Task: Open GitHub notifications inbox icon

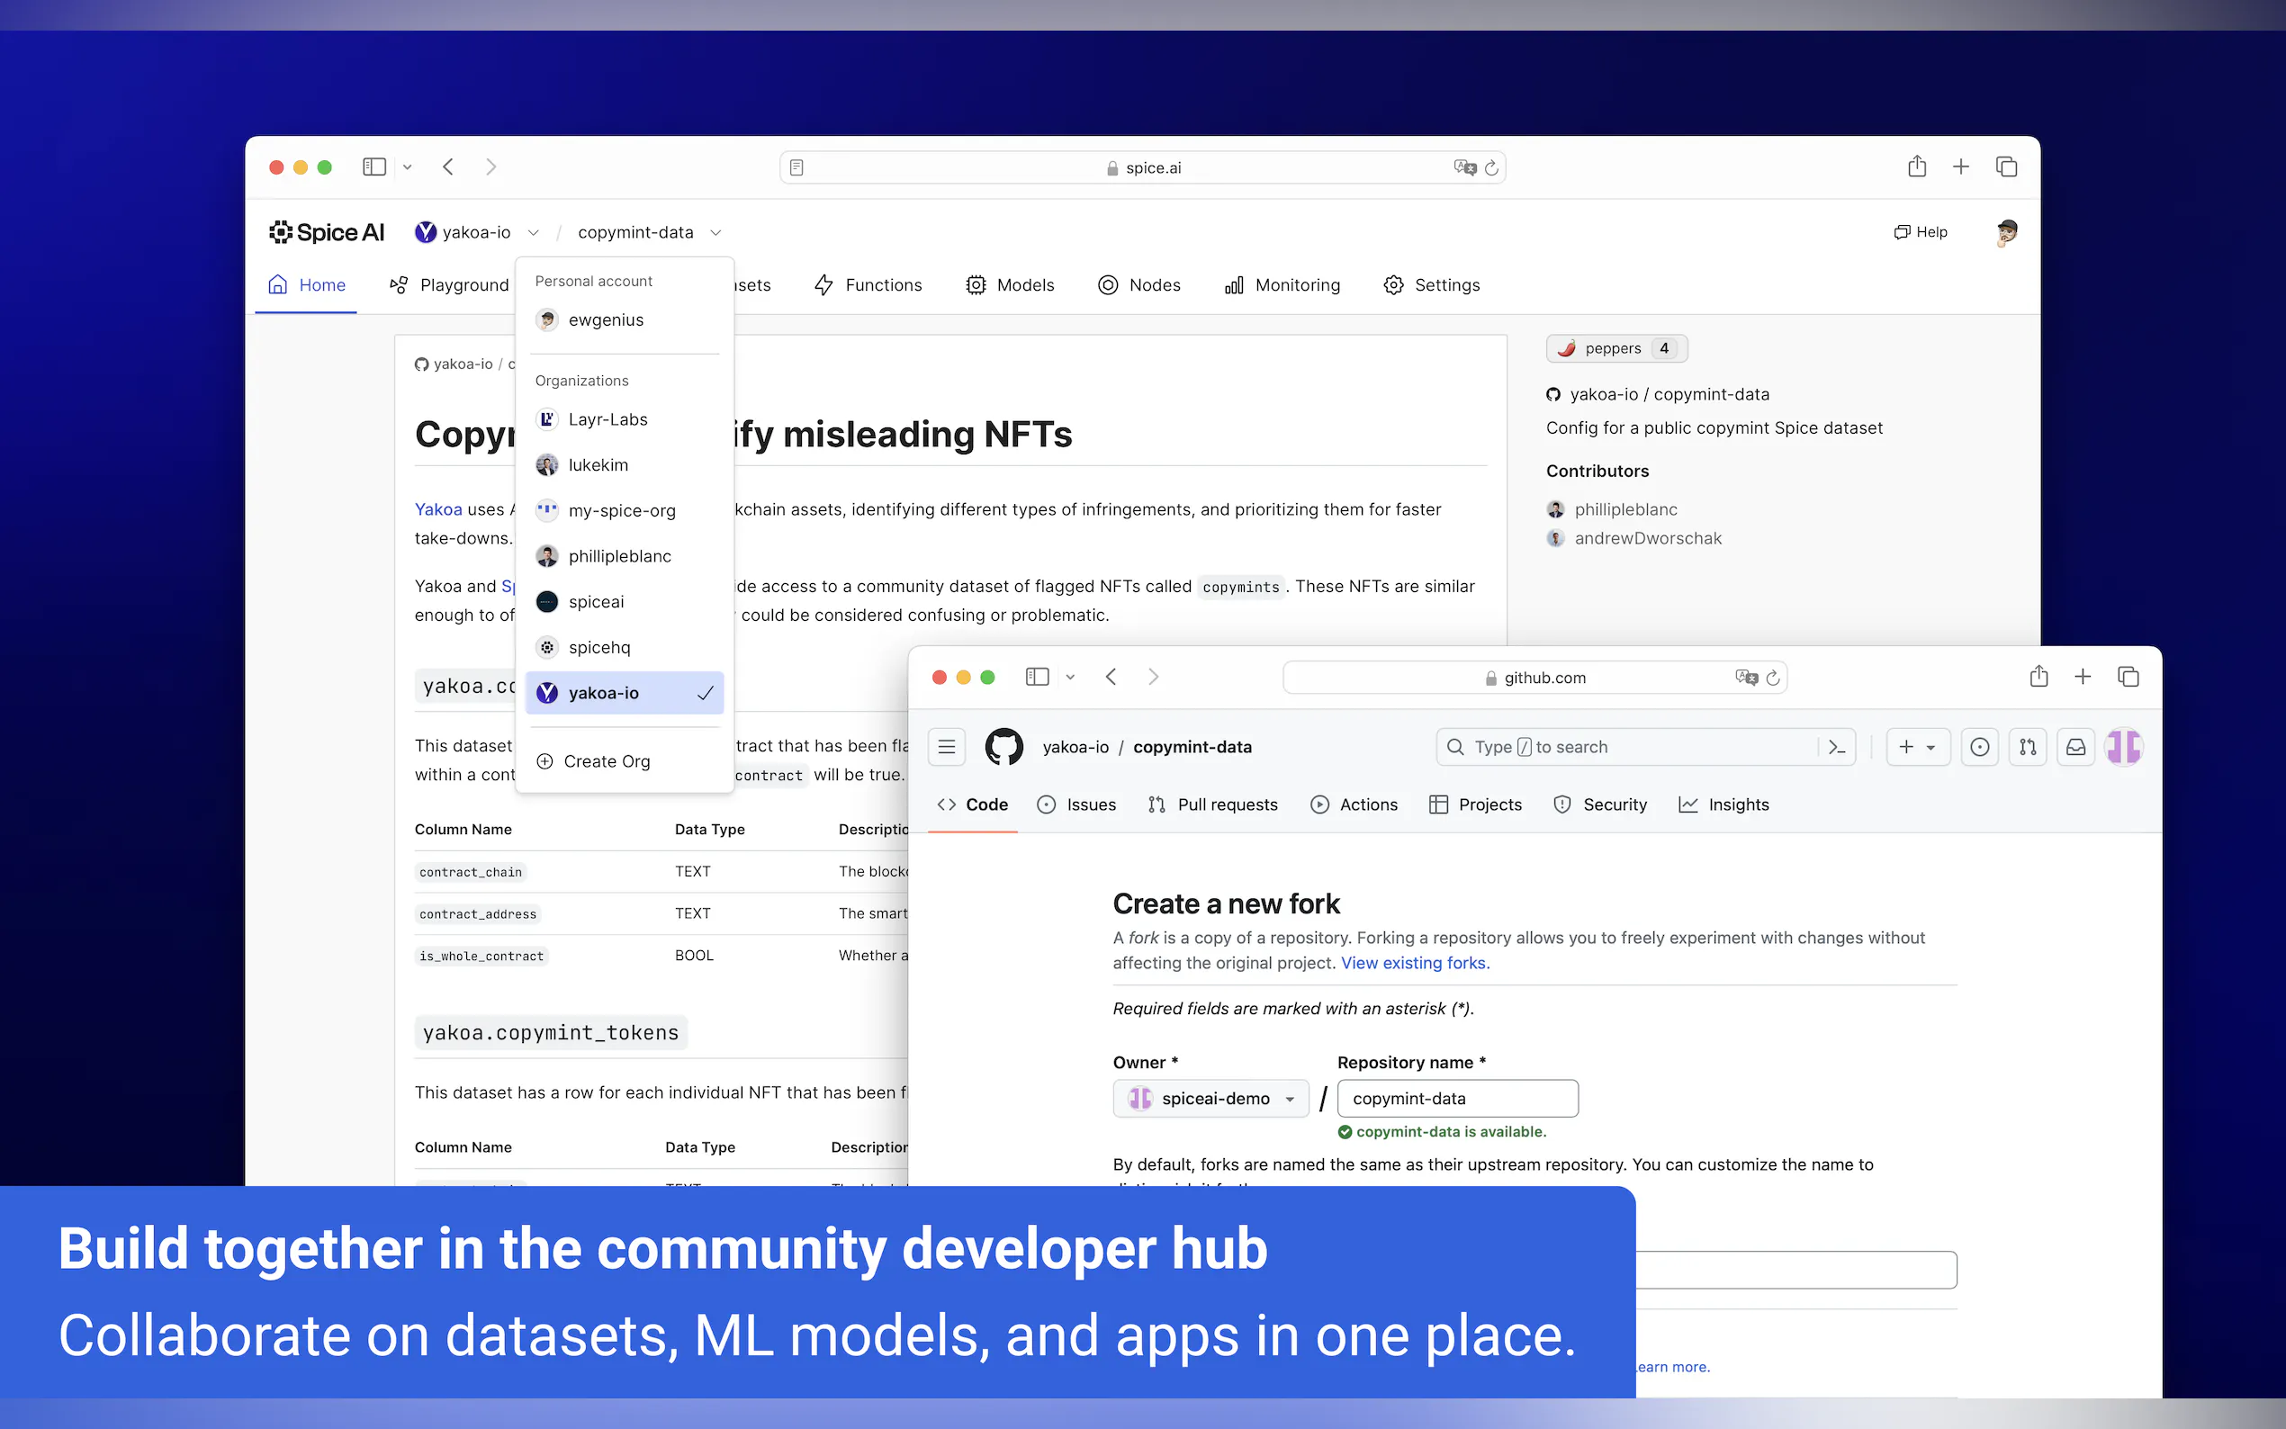Action: coord(2075,747)
